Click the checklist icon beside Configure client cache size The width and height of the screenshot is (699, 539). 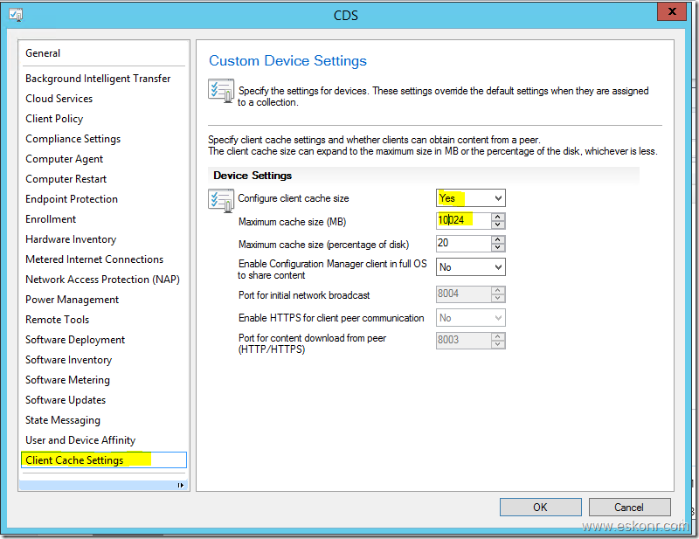pyautogui.click(x=220, y=200)
